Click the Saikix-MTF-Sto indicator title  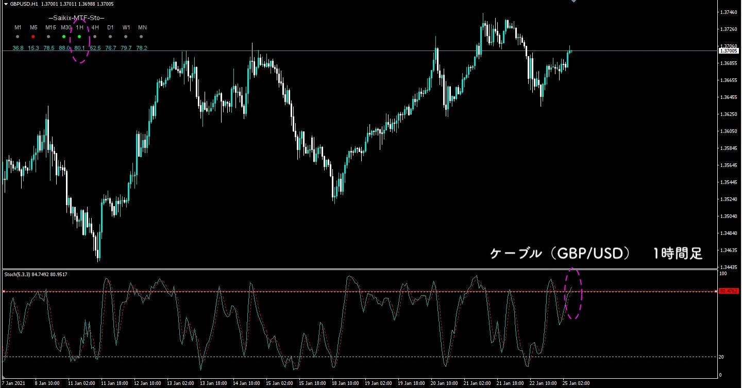(x=76, y=18)
